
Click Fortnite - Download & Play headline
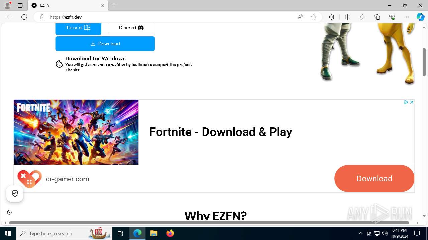click(221, 132)
